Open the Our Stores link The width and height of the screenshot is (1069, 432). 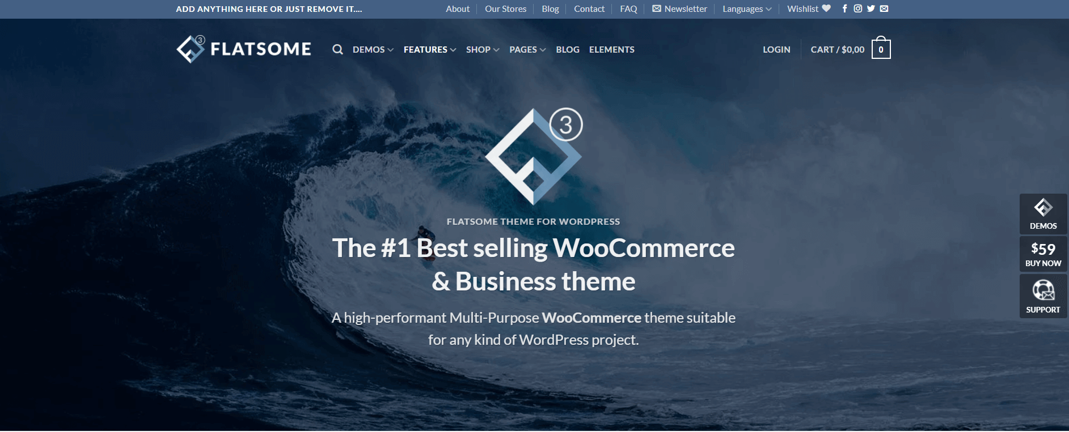505,8
